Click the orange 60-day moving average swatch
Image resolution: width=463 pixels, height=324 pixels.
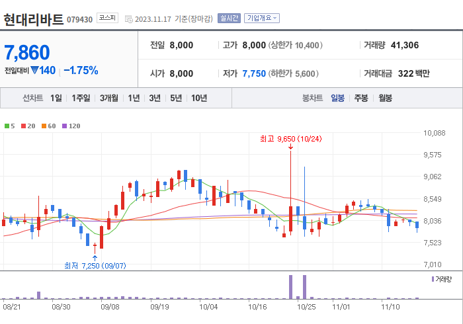tap(44, 126)
